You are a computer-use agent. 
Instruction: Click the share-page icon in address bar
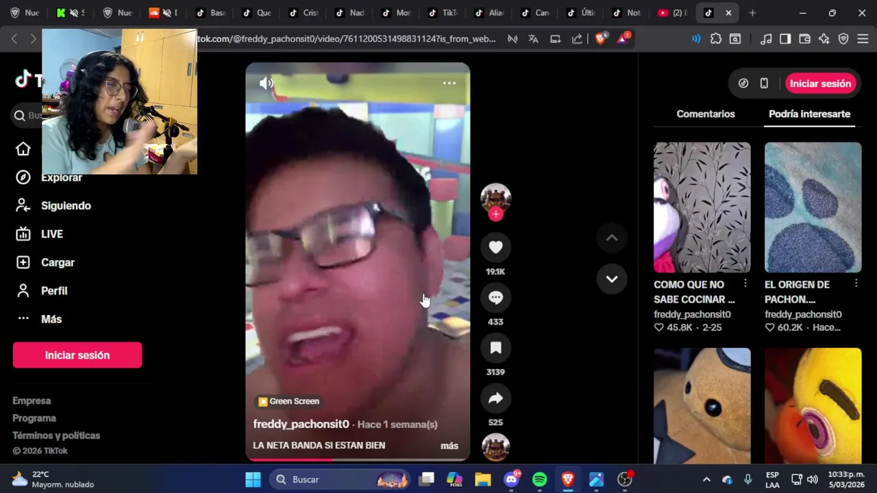577,39
